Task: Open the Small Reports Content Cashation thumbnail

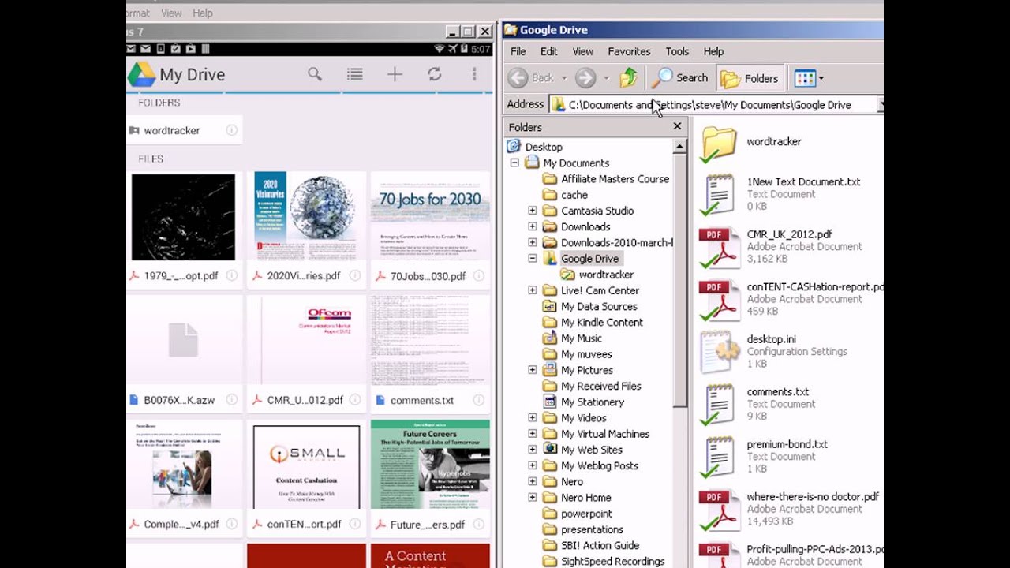Action: 306,465
